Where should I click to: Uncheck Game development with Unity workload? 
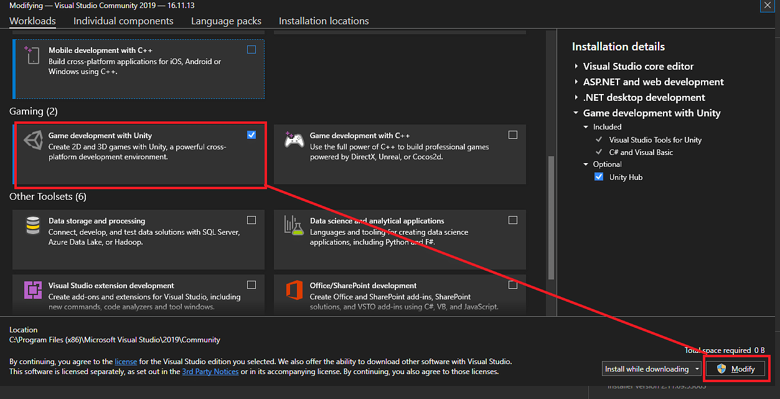pos(251,135)
